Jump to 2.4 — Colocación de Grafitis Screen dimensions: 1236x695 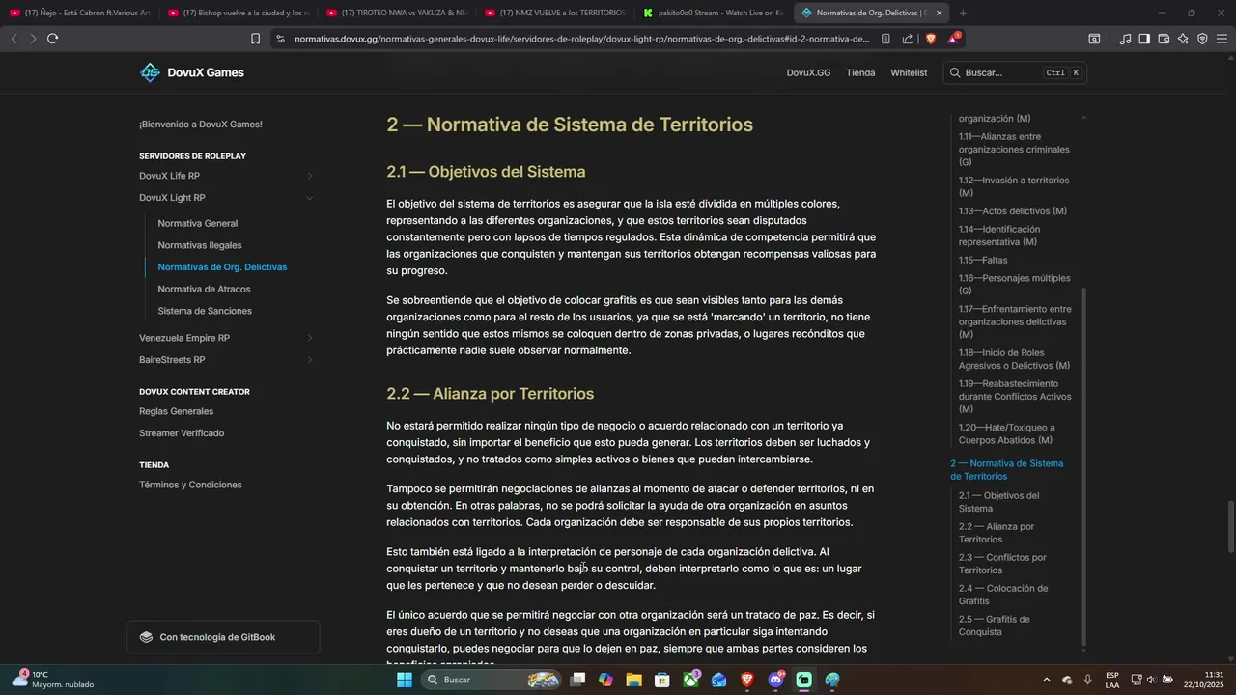coord(1003,595)
